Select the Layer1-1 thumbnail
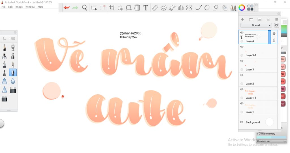The width and height of the screenshot is (290, 153). point(250,92)
